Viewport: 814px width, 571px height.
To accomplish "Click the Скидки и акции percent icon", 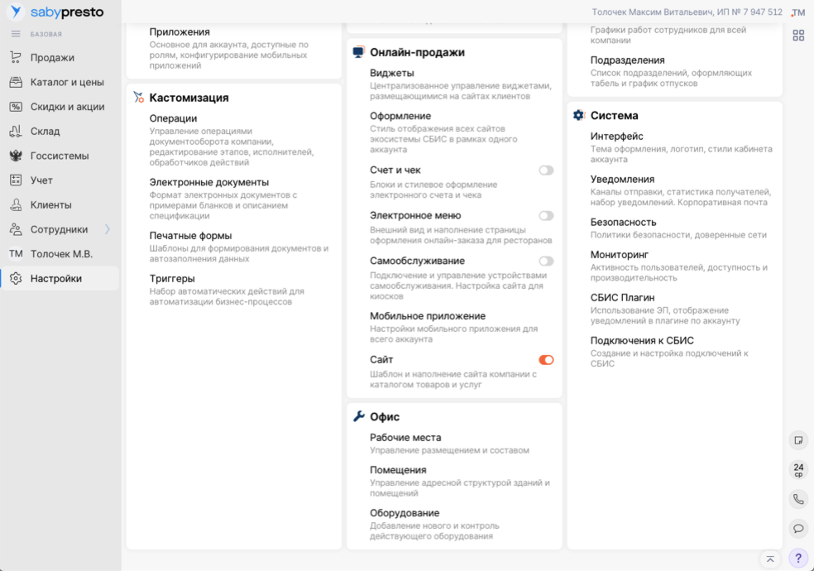I will pyautogui.click(x=16, y=107).
